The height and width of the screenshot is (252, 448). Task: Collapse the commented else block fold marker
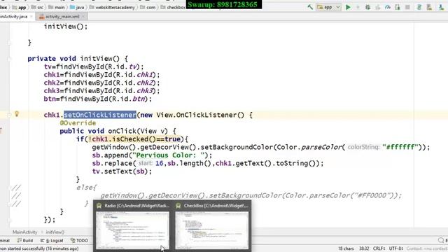9,188
